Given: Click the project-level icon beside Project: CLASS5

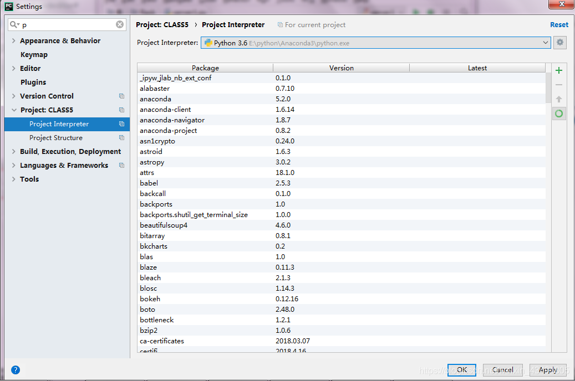Looking at the screenshot, I should click(121, 110).
